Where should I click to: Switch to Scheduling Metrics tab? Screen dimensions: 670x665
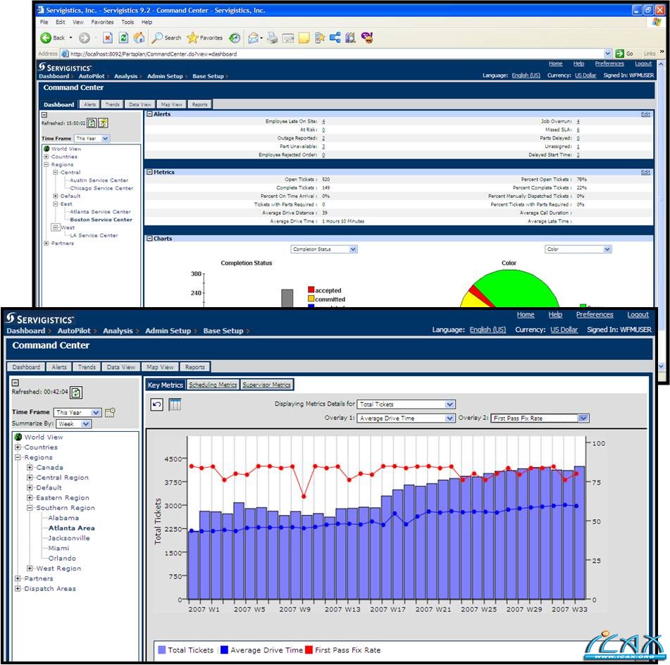(x=213, y=385)
